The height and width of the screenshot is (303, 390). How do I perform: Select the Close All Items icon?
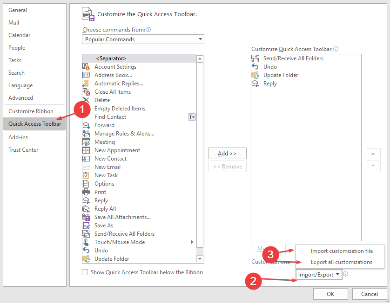86,92
